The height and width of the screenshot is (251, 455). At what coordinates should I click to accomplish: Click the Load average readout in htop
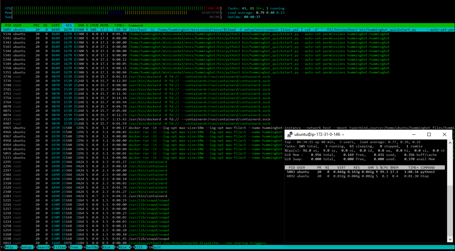(256, 12)
